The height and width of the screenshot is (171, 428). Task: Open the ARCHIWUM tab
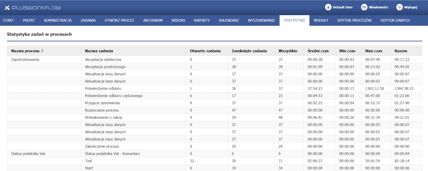pyautogui.click(x=153, y=20)
